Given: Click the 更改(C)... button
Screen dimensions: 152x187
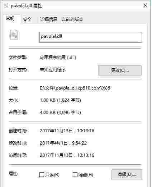Looking at the screenshot, I should 120,70.
